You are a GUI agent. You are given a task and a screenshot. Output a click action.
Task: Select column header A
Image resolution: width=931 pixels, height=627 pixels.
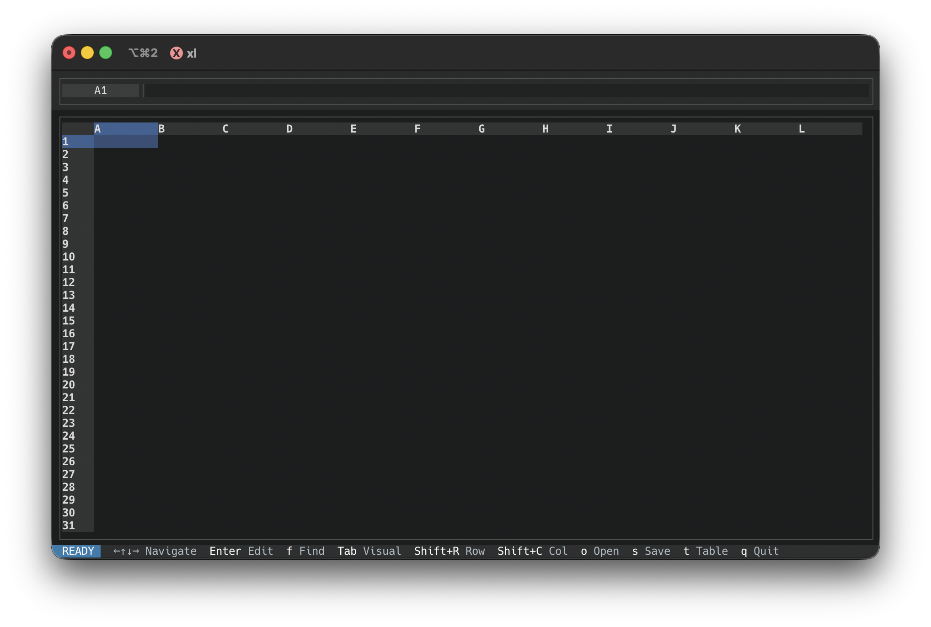(x=126, y=129)
